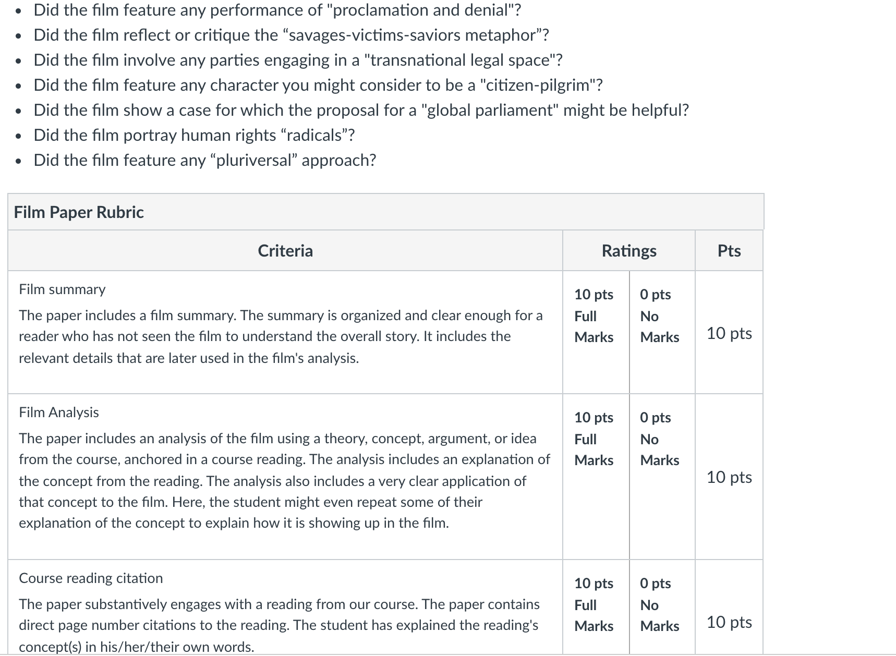Click the Pts column header

729,251
